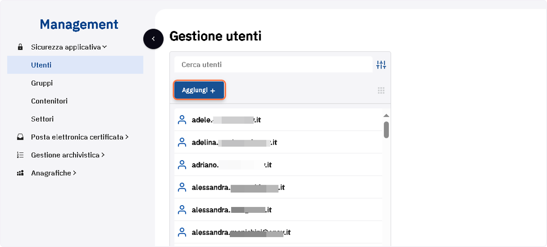Click the grid view dots icon
This screenshot has height=247, width=547.
click(381, 91)
